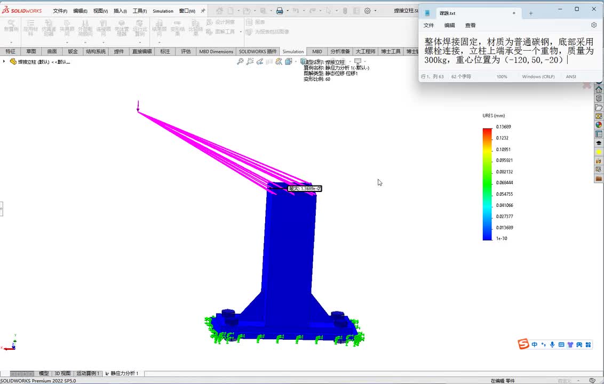Screen dimensions: 604x384
Task: Toggle Sogou microphone voice input
Action: pos(552,345)
